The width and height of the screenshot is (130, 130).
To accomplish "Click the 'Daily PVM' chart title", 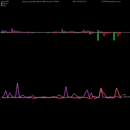I will click(x=5, y=2).
